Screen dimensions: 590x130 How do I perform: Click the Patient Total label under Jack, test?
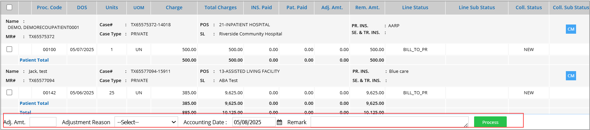click(34, 103)
